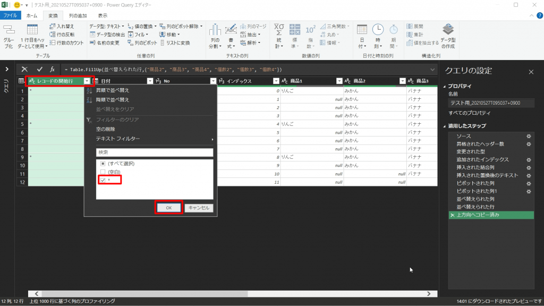Viewport: 544px width, 306px height.
Task: Click the fx formula icon in formula bar
Action: tap(53, 69)
